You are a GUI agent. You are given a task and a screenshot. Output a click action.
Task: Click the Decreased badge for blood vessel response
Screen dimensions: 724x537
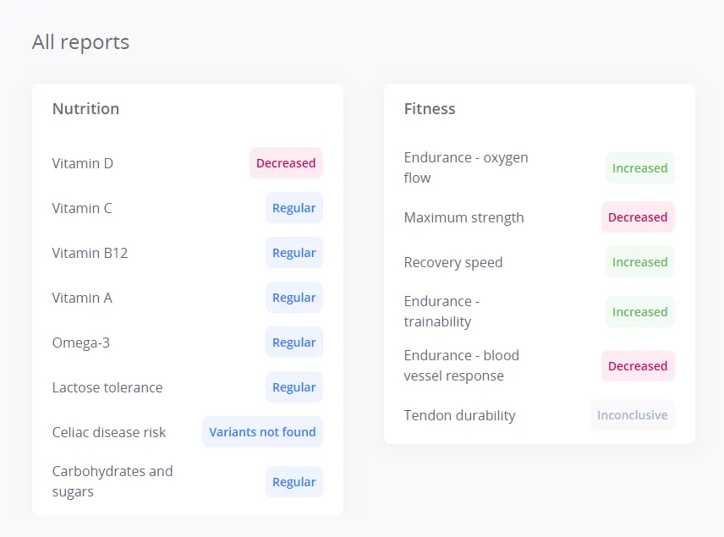638,365
